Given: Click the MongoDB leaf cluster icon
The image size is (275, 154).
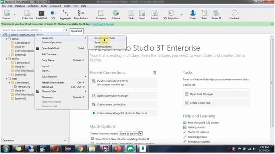Looking at the screenshot, I should click(x=94, y=113).
